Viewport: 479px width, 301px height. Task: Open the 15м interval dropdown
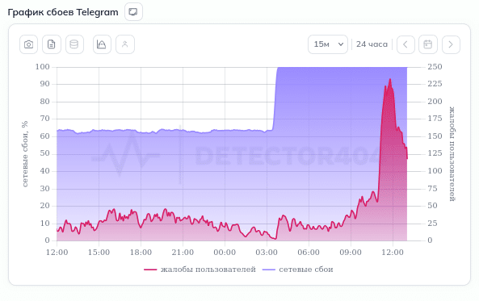328,44
